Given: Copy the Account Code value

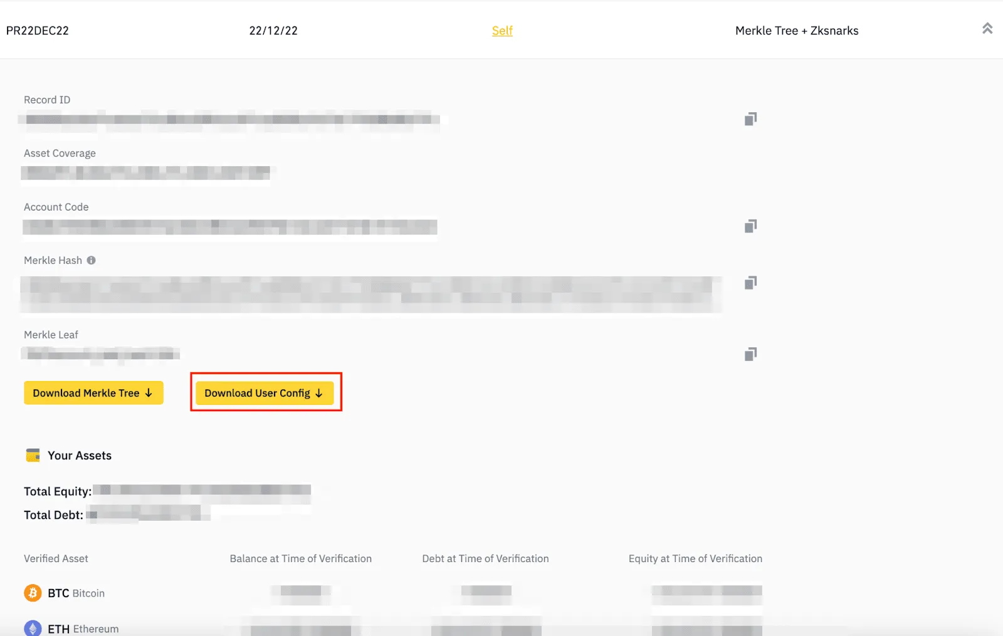Looking at the screenshot, I should [750, 226].
